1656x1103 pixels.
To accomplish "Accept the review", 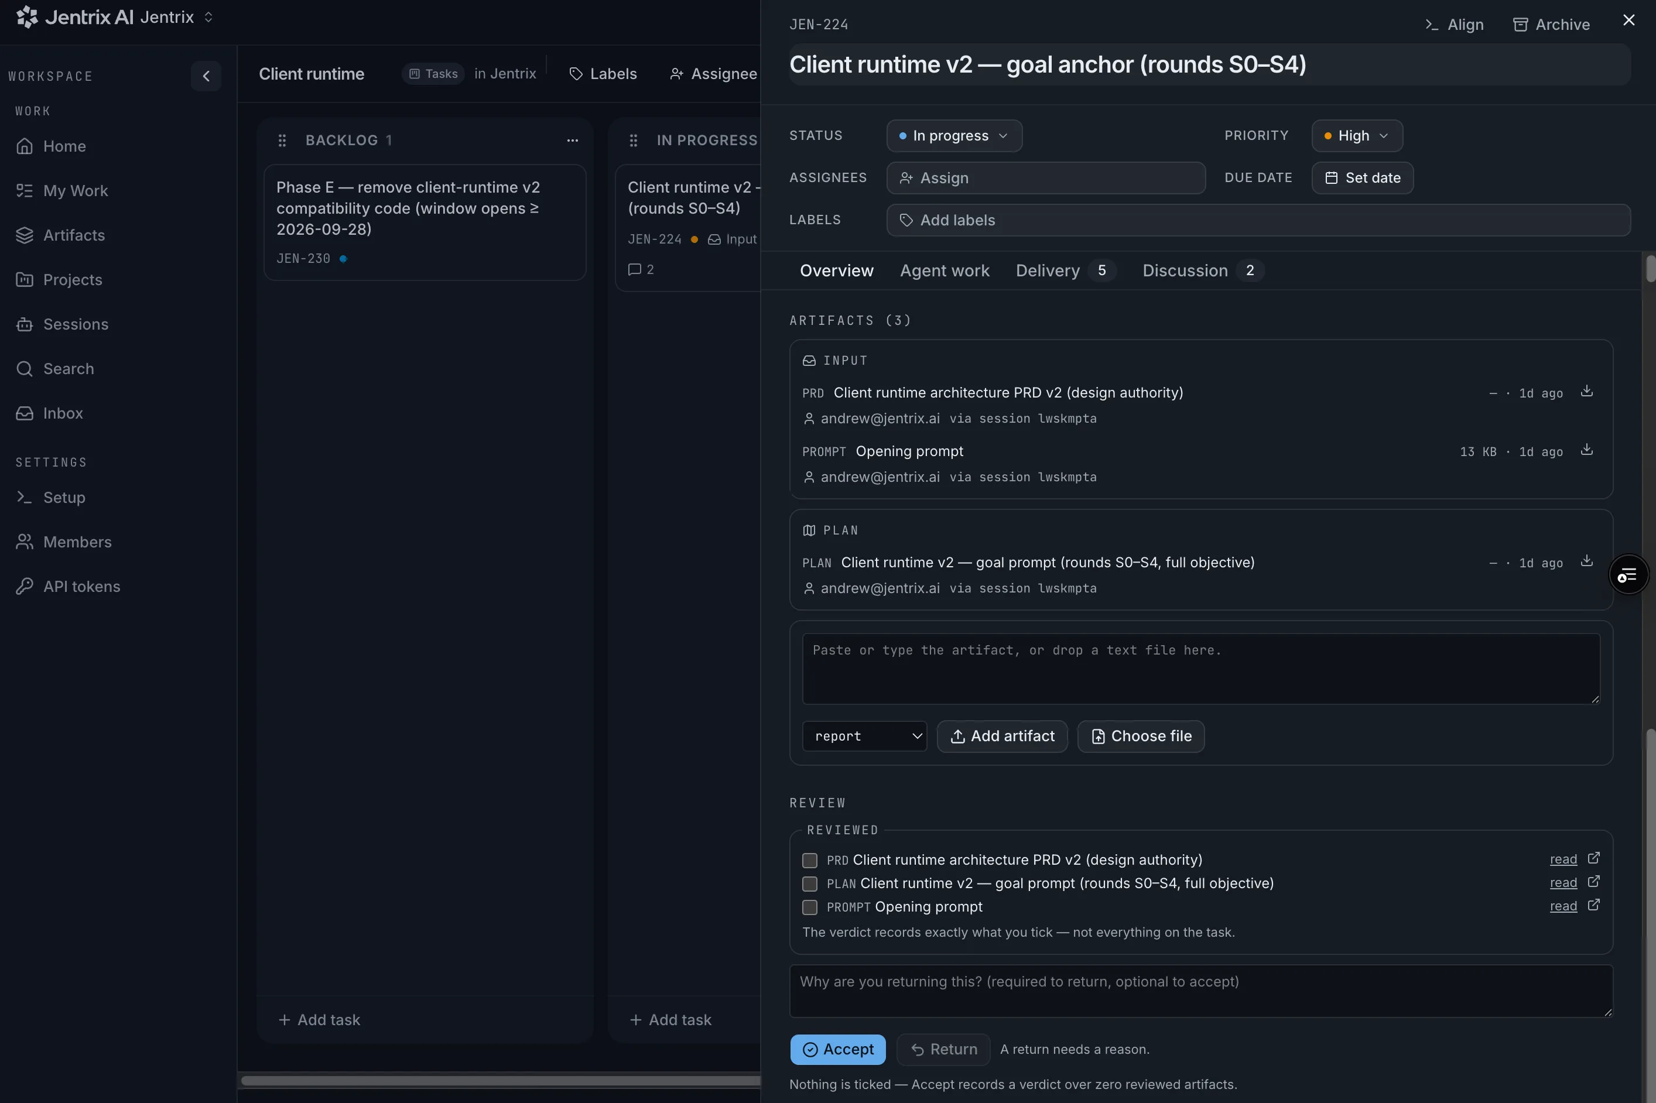I will click(838, 1050).
